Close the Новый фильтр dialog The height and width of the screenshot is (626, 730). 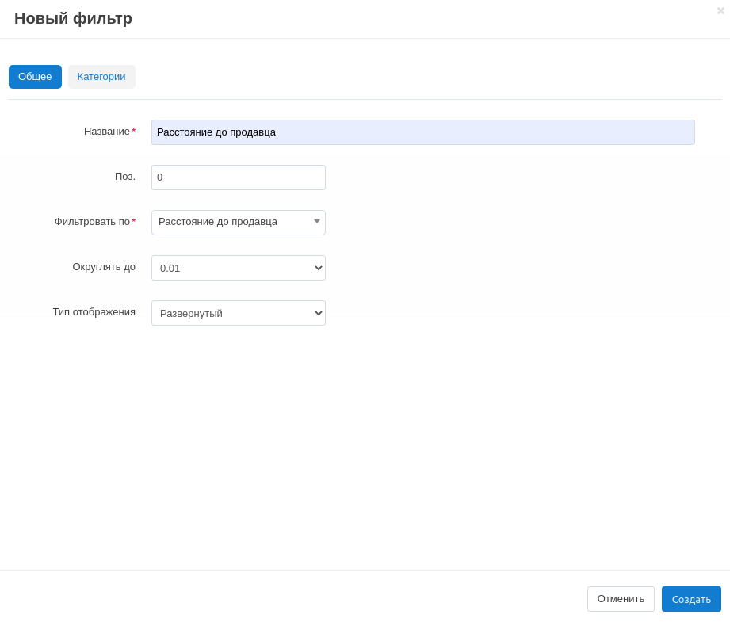720,11
